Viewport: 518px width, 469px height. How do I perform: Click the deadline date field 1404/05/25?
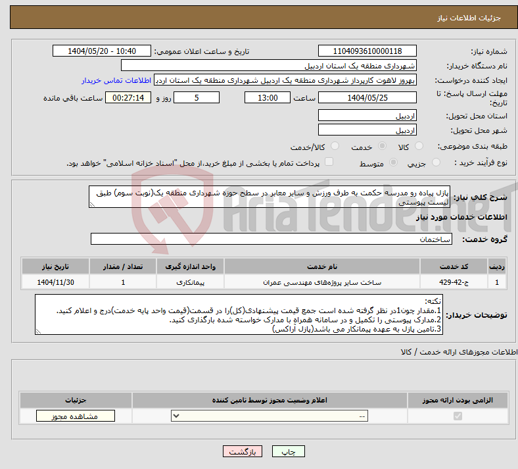click(367, 97)
